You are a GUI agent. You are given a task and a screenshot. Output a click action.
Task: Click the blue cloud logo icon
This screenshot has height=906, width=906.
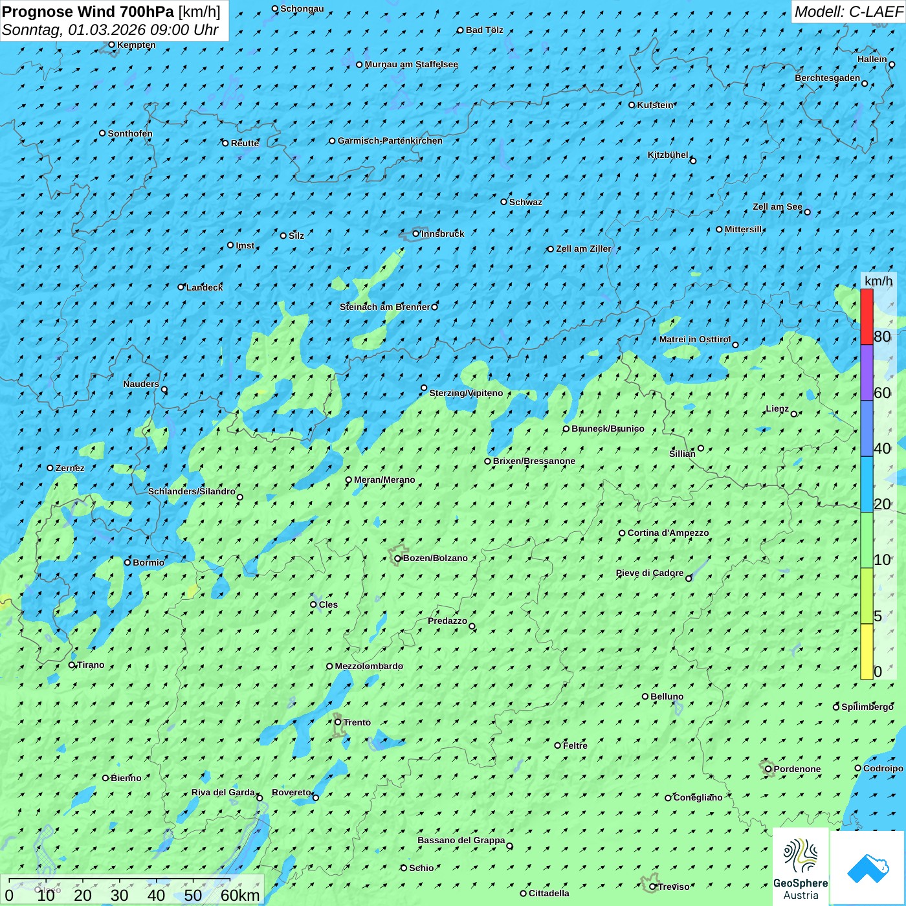[867, 868]
